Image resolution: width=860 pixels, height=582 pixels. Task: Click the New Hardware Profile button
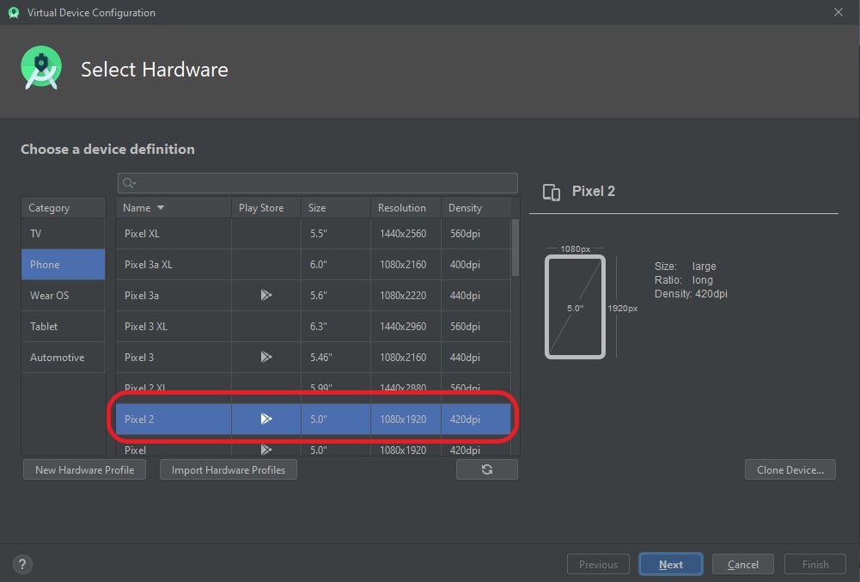(x=83, y=469)
